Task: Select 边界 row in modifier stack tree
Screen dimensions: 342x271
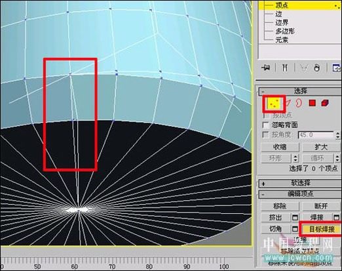Action: click(282, 22)
